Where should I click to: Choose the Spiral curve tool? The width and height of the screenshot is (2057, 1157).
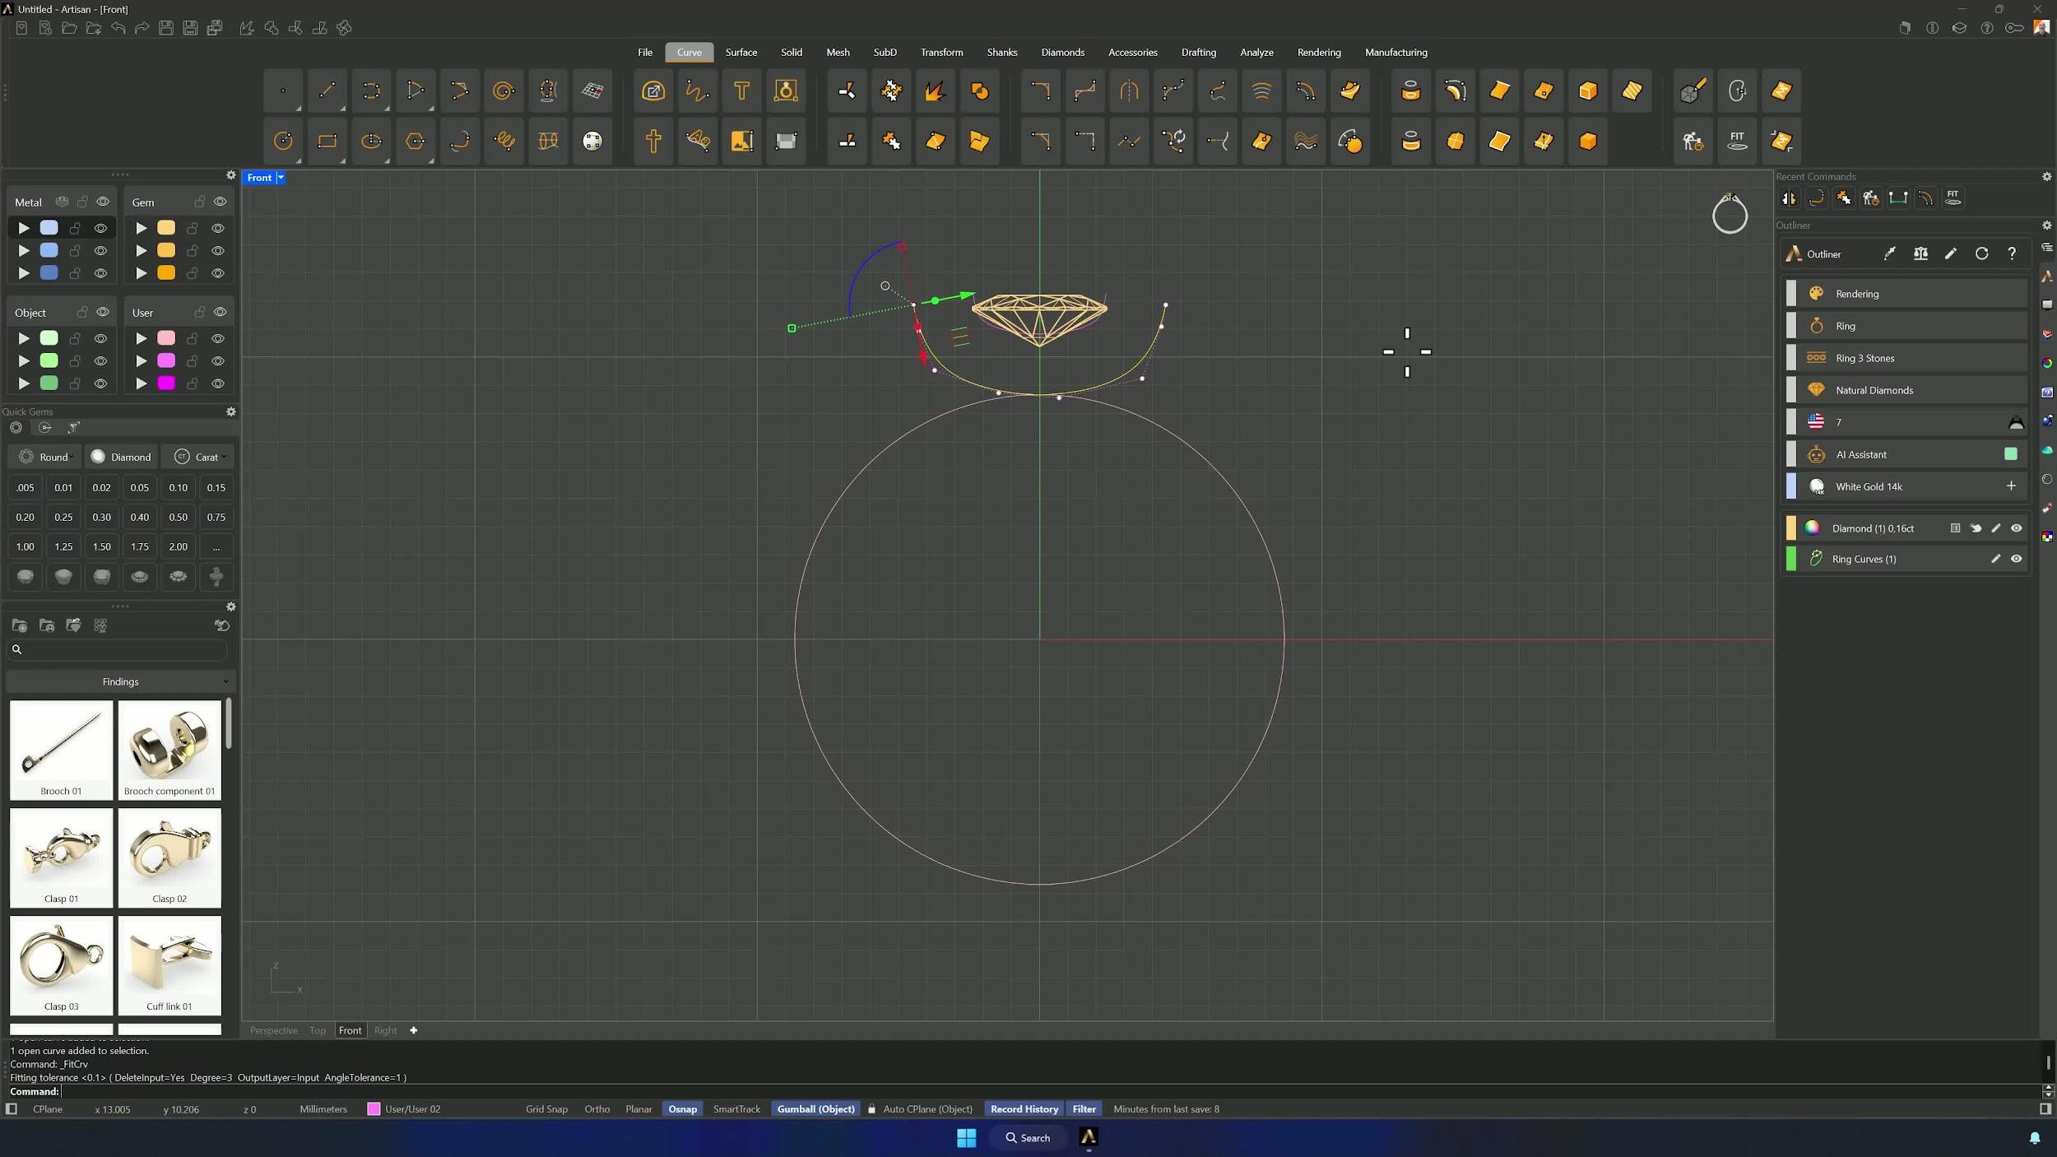(504, 91)
